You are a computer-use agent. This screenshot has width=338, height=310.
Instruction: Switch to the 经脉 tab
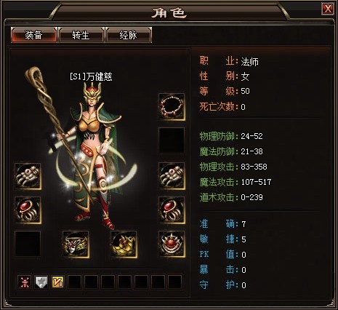click(129, 35)
